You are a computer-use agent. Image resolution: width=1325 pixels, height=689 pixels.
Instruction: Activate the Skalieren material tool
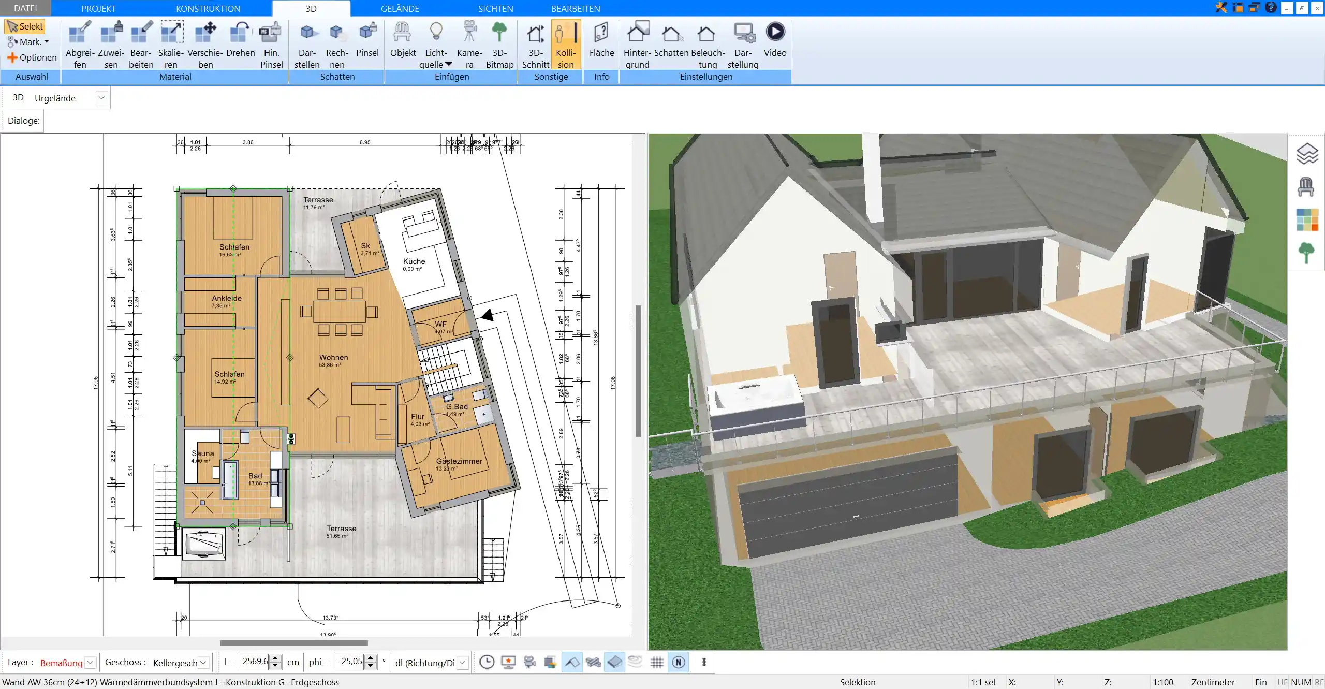[171, 45]
